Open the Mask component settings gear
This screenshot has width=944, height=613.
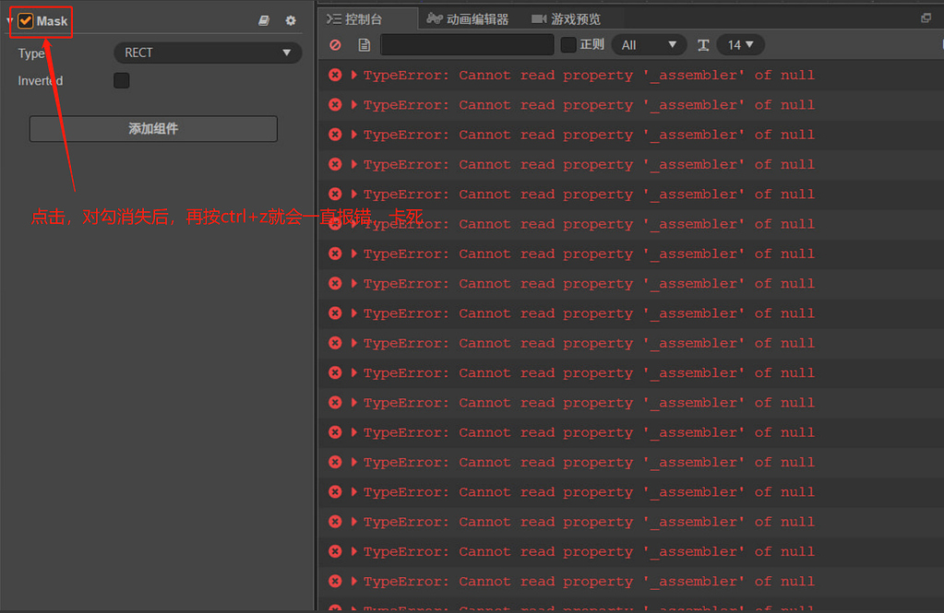tap(290, 19)
